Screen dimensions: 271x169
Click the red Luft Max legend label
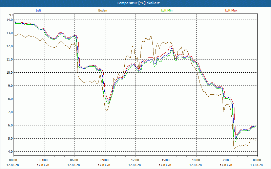pyautogui.click(x=231, y=10)
